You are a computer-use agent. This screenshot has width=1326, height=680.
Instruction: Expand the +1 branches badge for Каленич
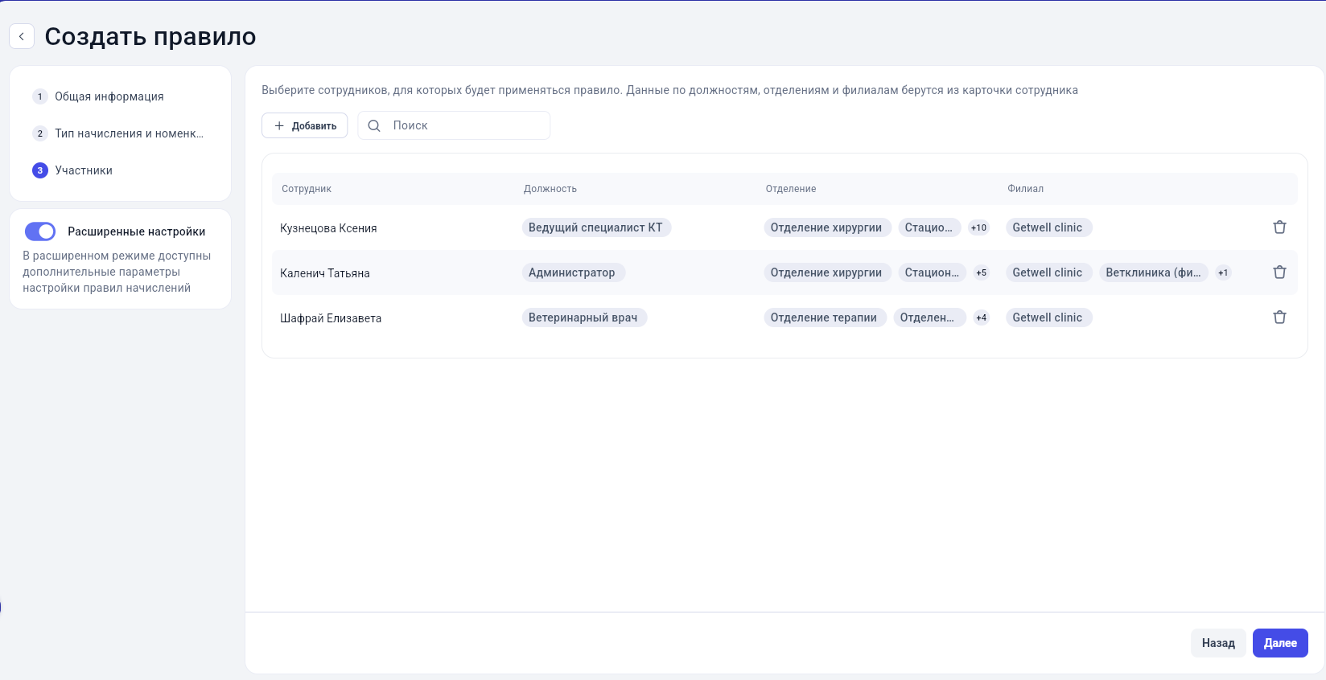[1223, 272]
